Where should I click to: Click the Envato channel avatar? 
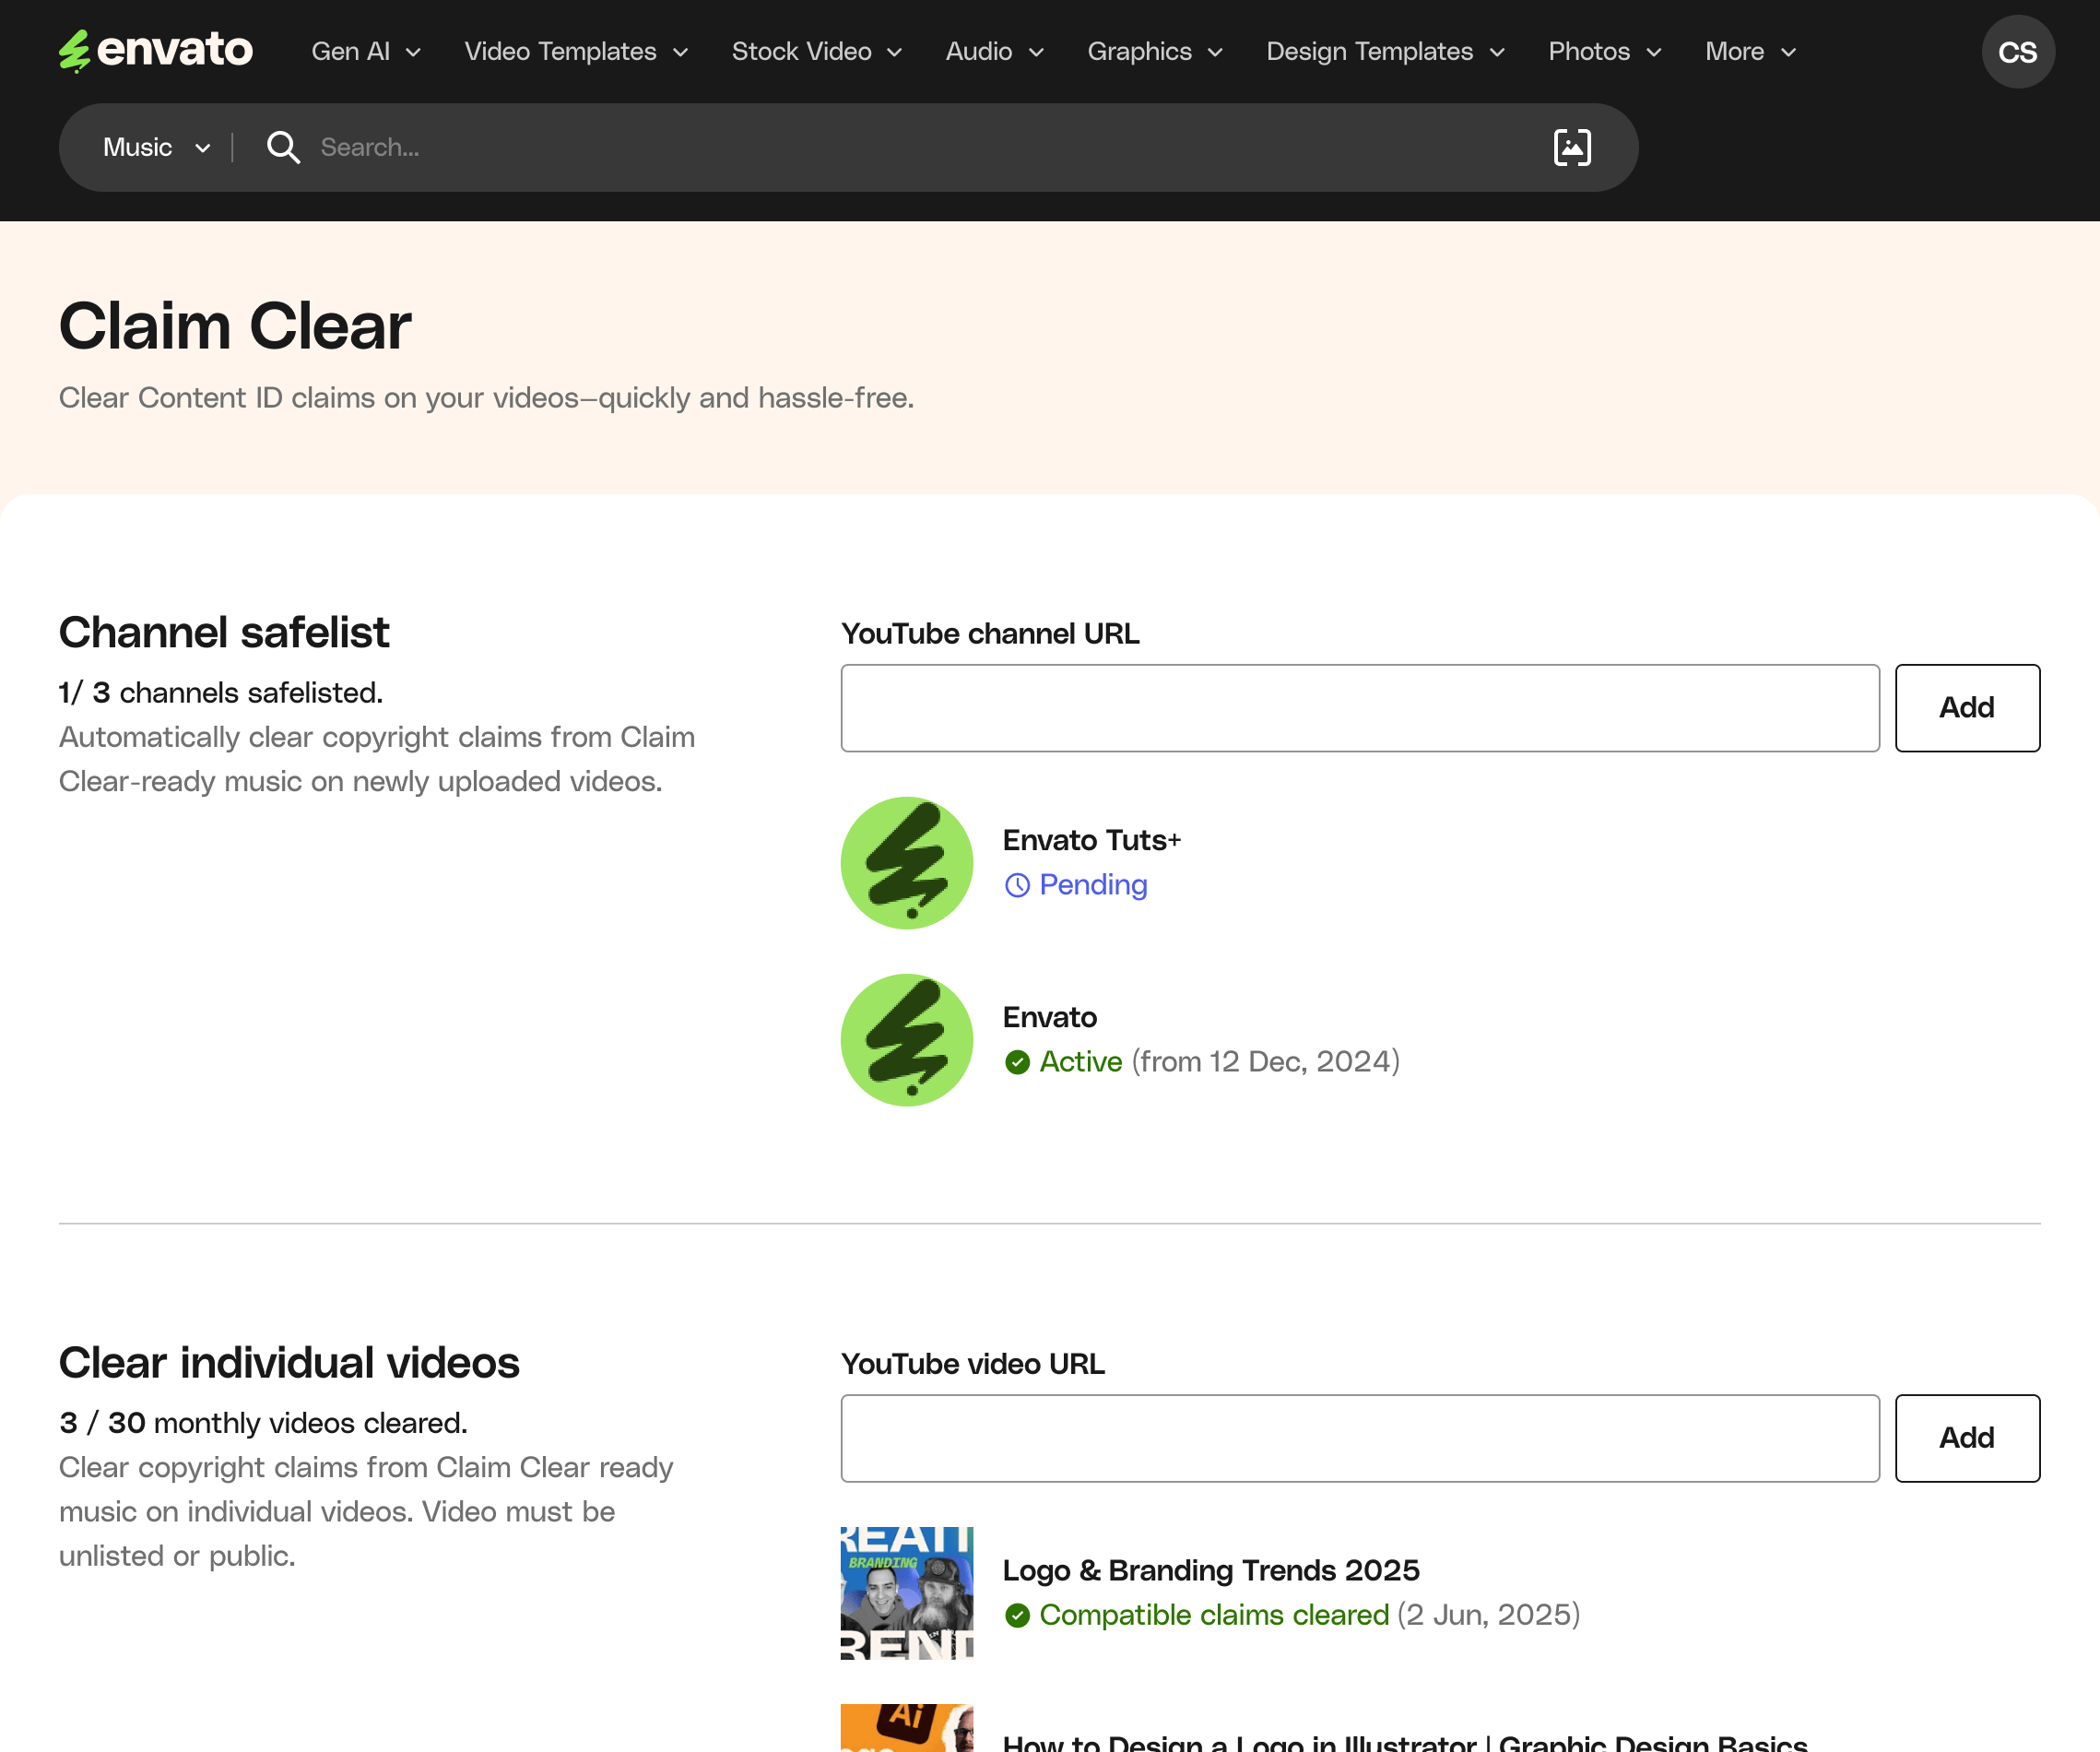coord(906,1040)
